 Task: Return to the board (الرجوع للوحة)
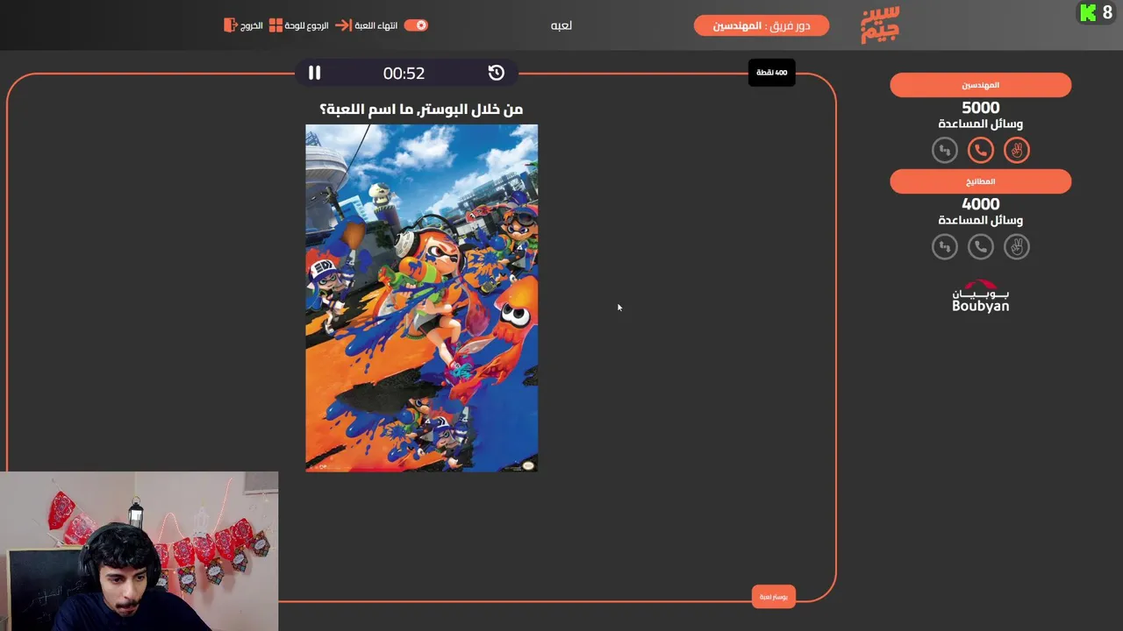click(x=298, y=25)
